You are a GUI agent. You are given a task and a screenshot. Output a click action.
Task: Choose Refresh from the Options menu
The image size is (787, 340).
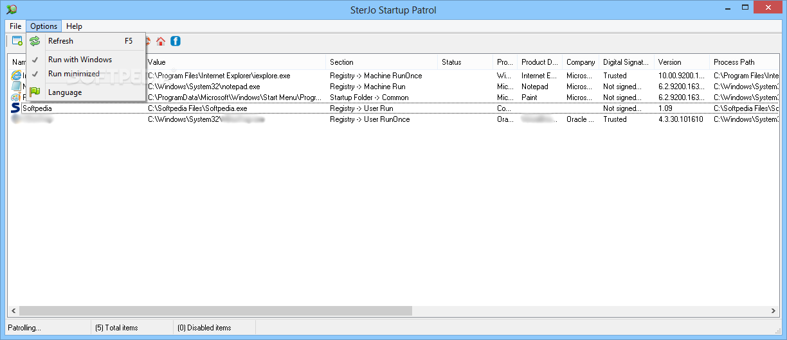86,41
